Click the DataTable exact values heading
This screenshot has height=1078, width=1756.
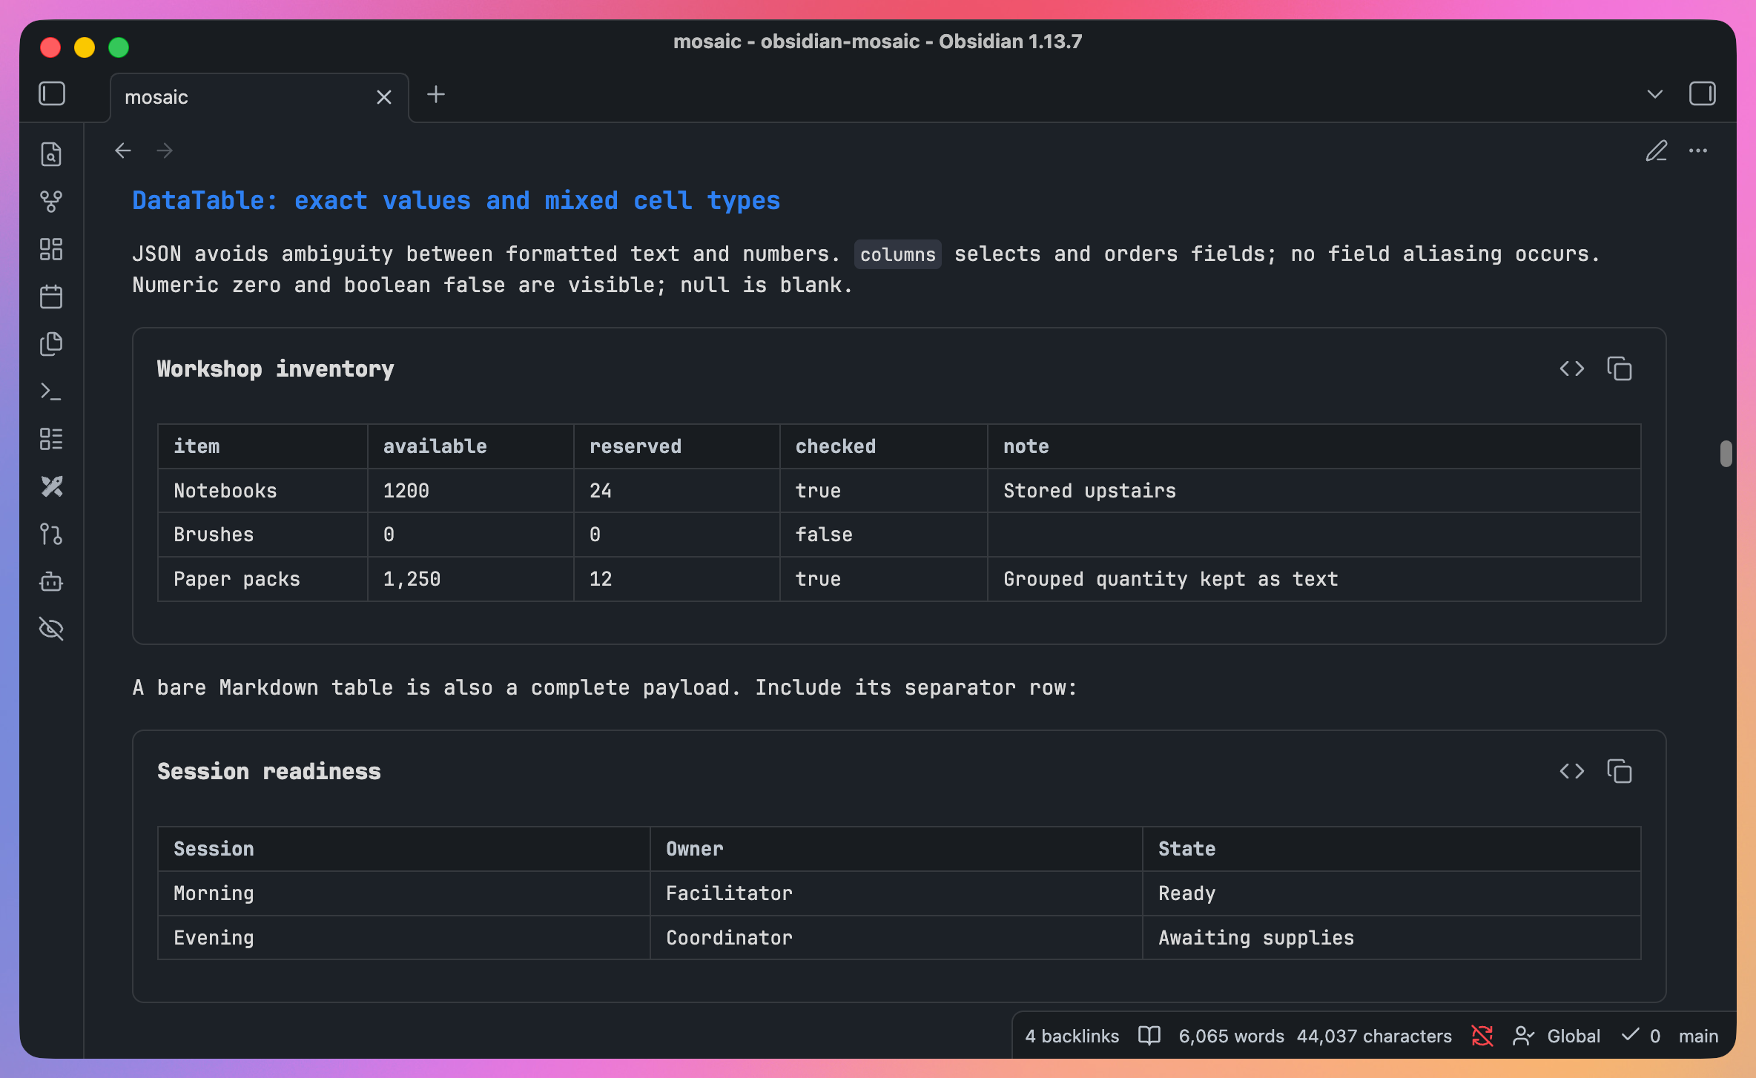coord(456,200)
